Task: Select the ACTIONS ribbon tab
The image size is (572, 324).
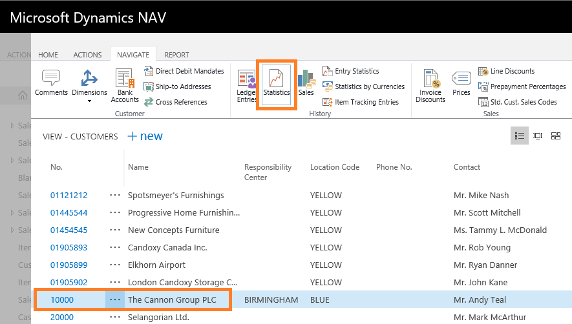Action: [87, 55]
